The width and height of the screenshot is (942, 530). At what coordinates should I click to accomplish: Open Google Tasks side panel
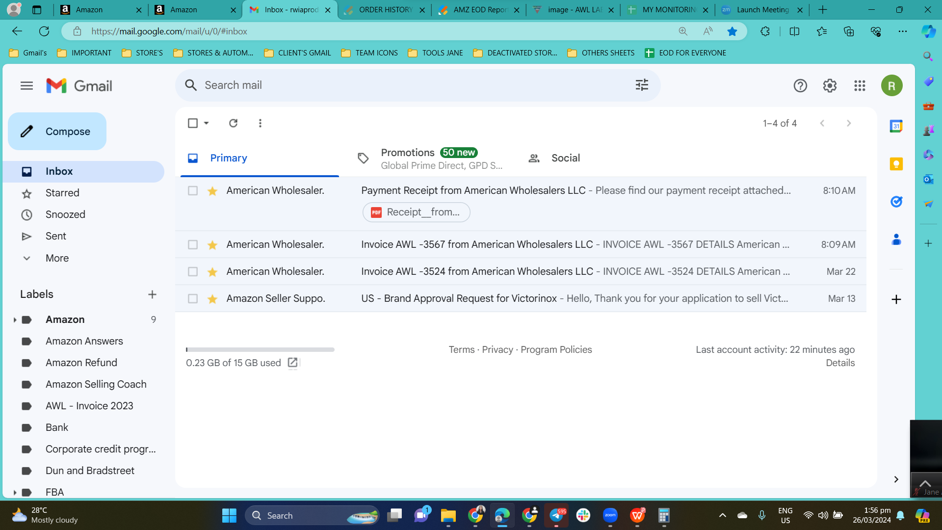coord(896,202)
